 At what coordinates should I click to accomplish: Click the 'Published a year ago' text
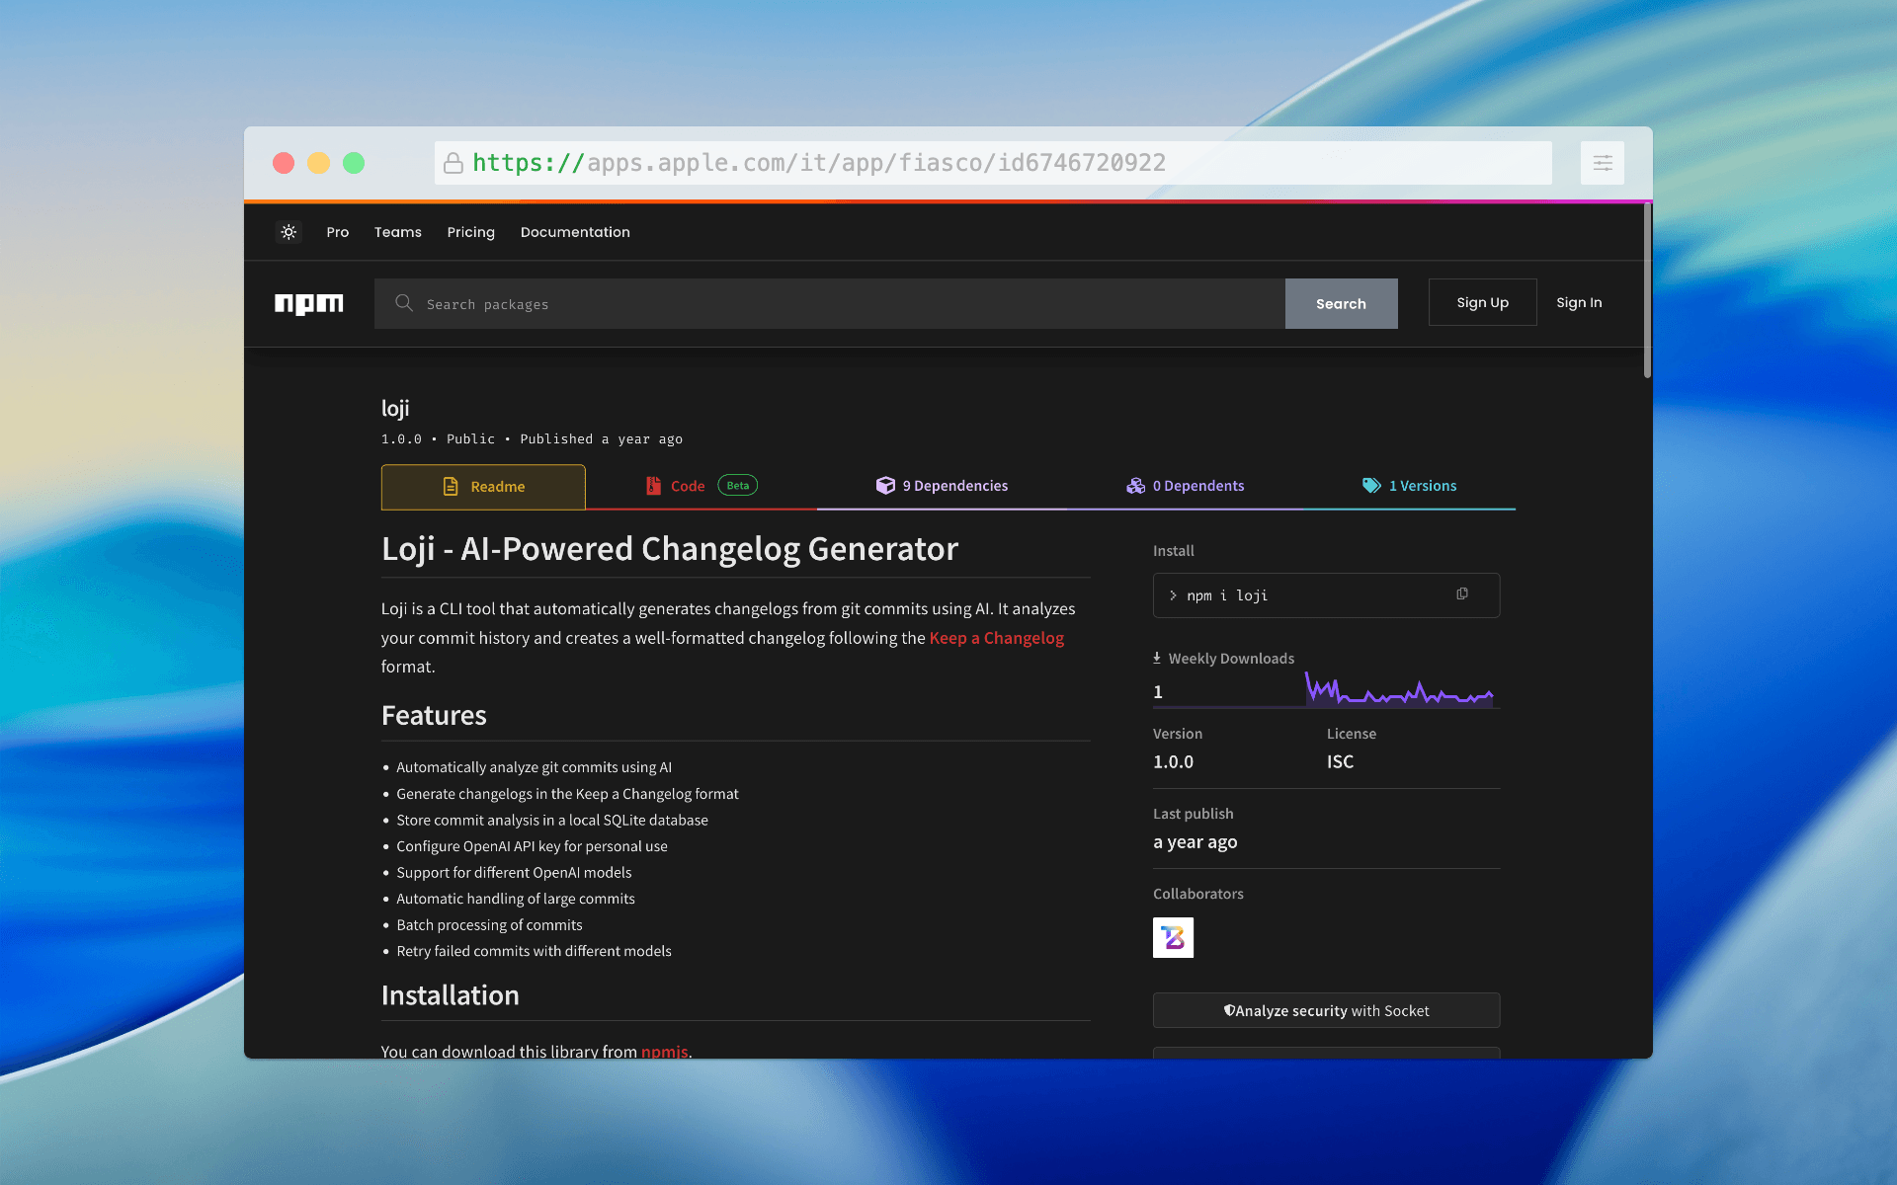[x=602, y=439]
